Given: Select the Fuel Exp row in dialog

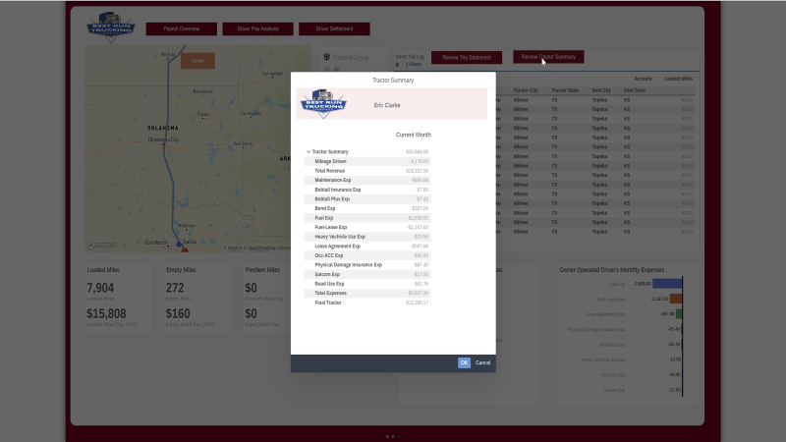Looking at the screenshot, I should coord(366,218).
